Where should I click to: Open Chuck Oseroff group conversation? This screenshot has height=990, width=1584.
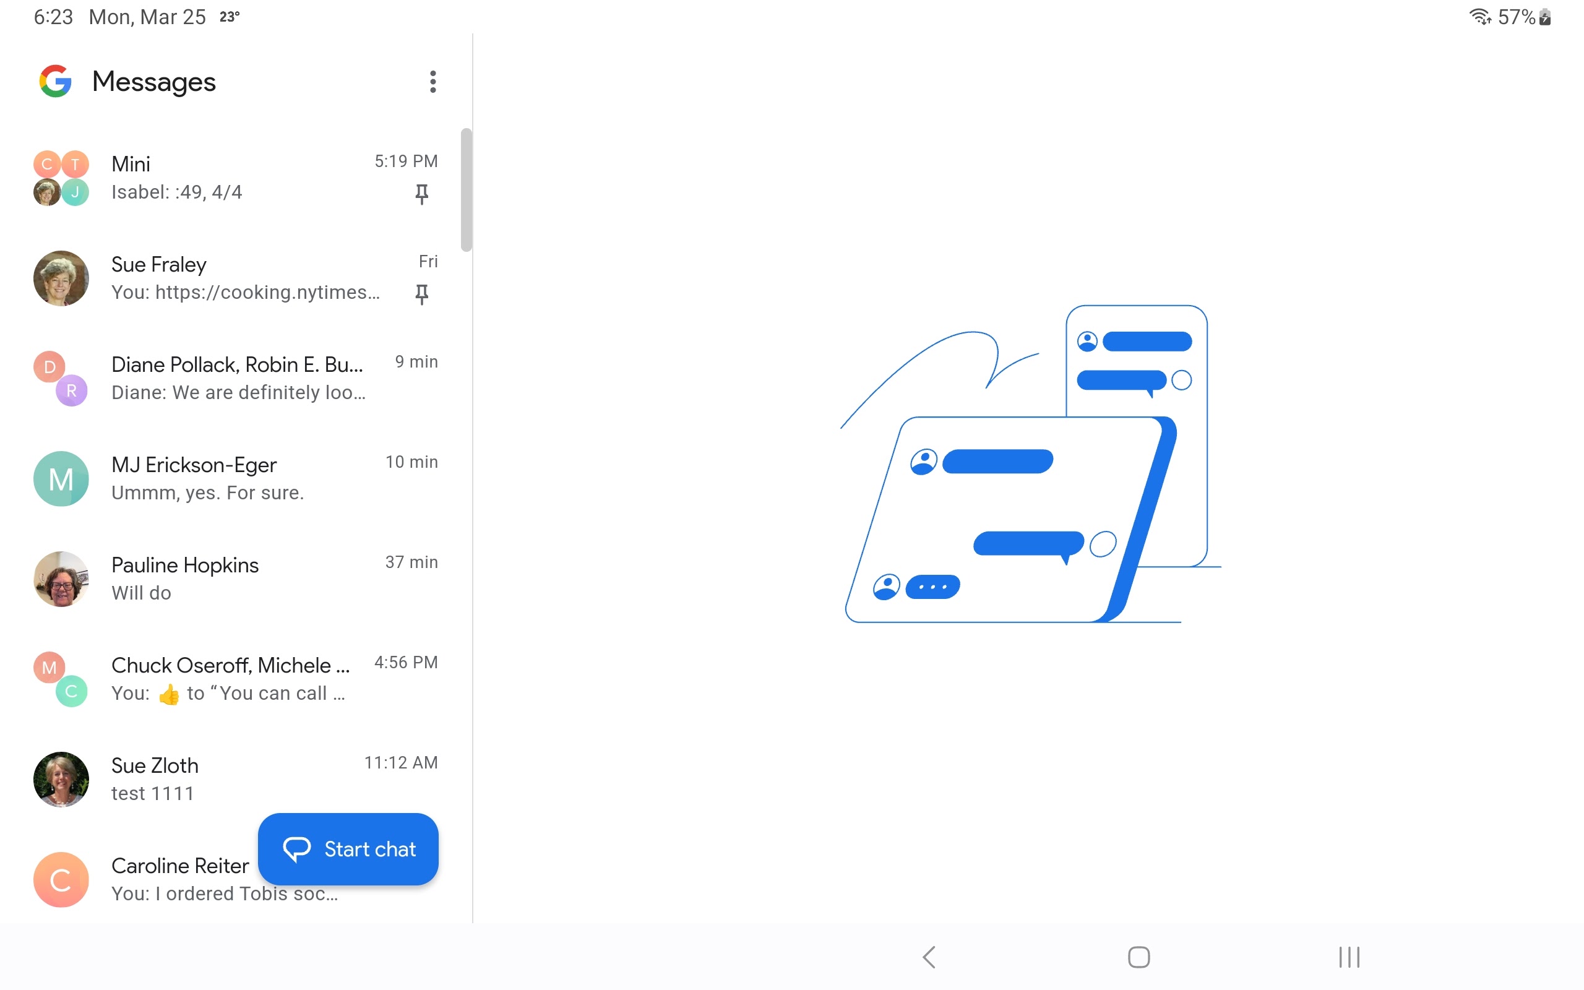pyautogui.click(x=236, y=679)
